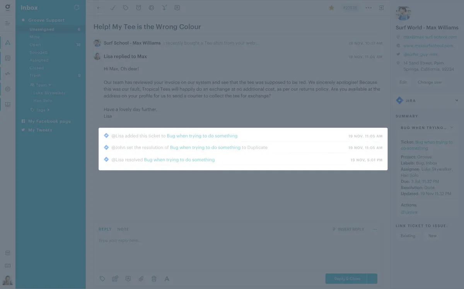Select Groove Support mailbox
The width and height of the screenshot is (464, 289).
(x=46, y=20)
